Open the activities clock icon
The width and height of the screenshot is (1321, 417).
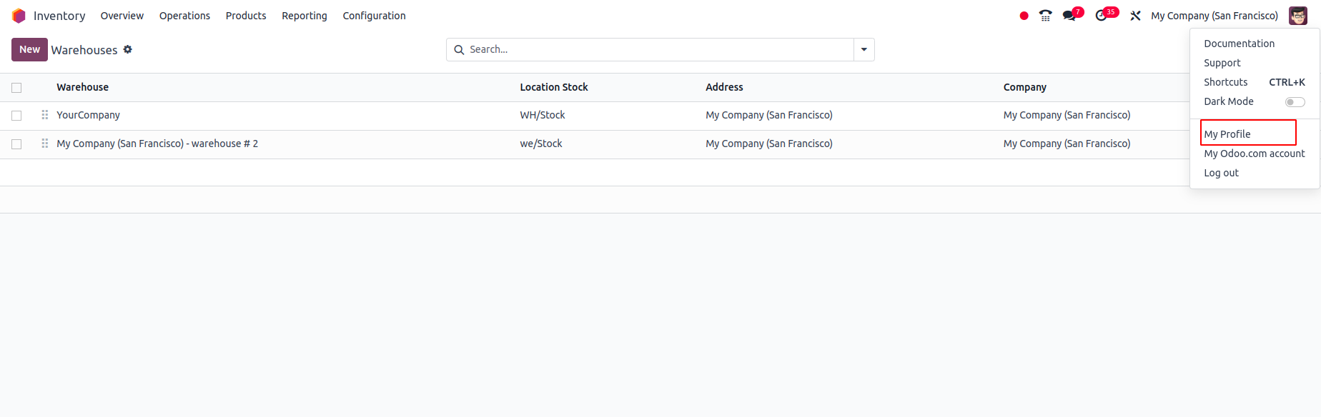[x=1101, y=16]
